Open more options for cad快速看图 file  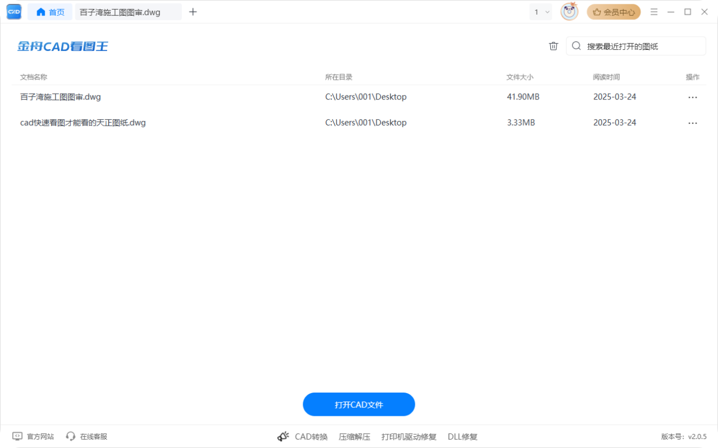692,123
